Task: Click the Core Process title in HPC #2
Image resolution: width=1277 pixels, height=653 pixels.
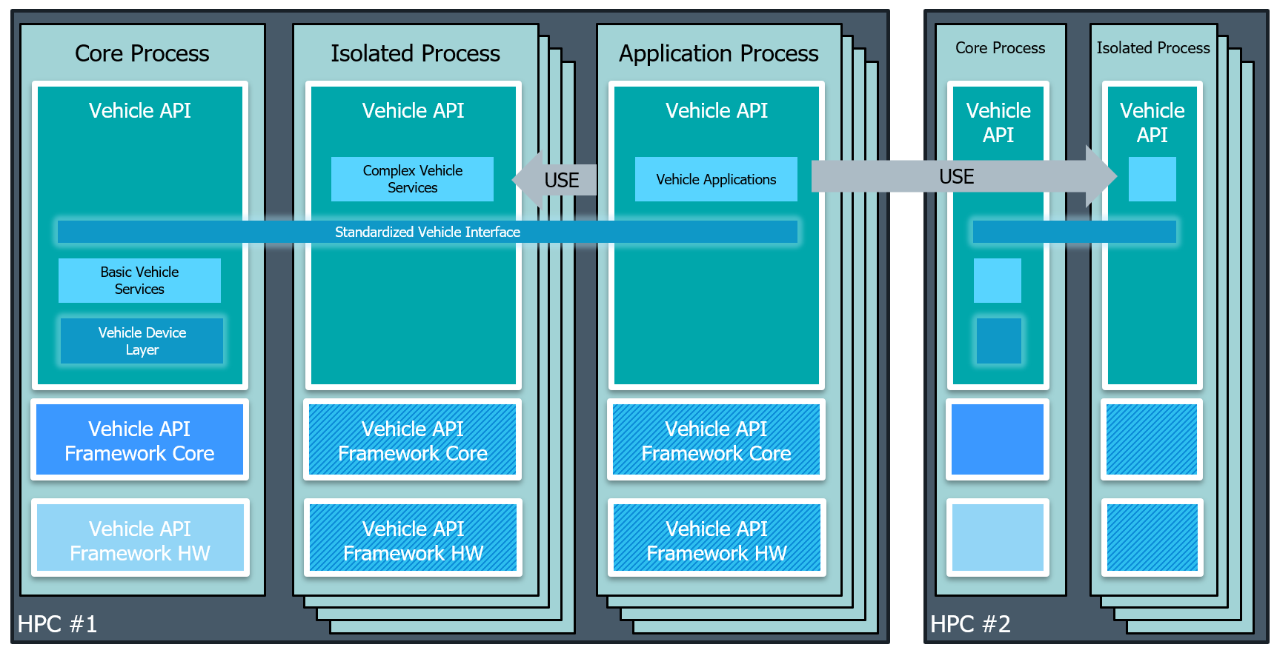Action: pyautogui.click(x=1000, y=48)
